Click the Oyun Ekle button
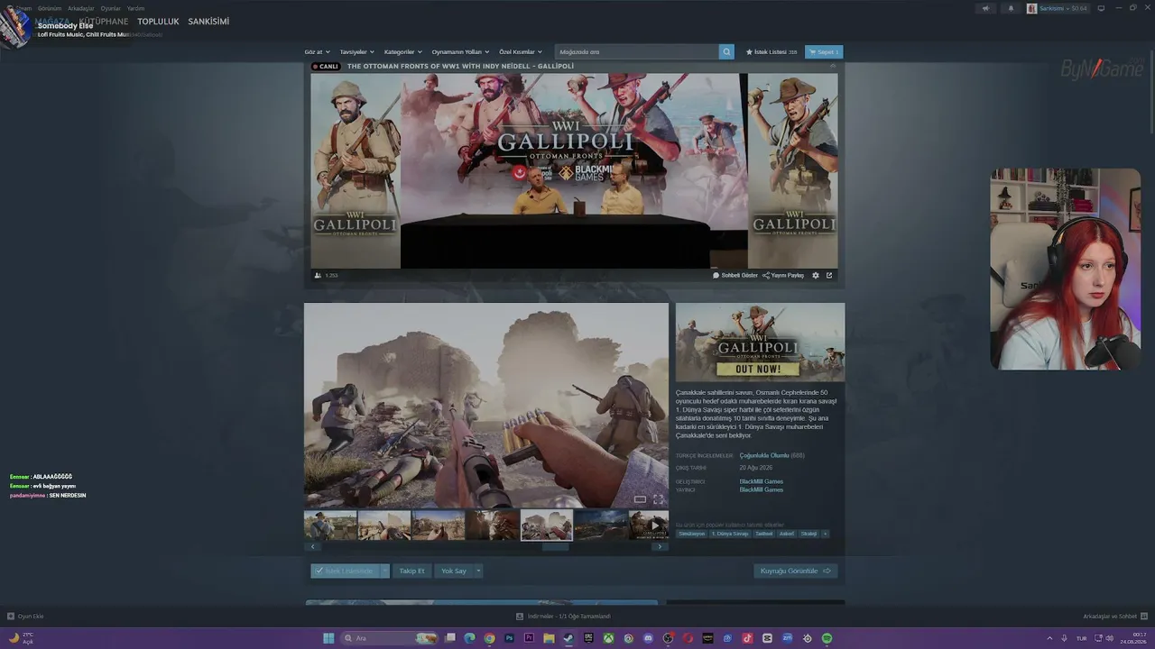The image size is (1155, 649). (25, 616)
